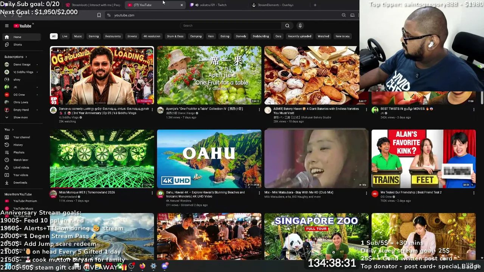This screenshot has height=272, width=484.
Task: Open YouTube Premium link in sidebar
Action: coord(22,201)
